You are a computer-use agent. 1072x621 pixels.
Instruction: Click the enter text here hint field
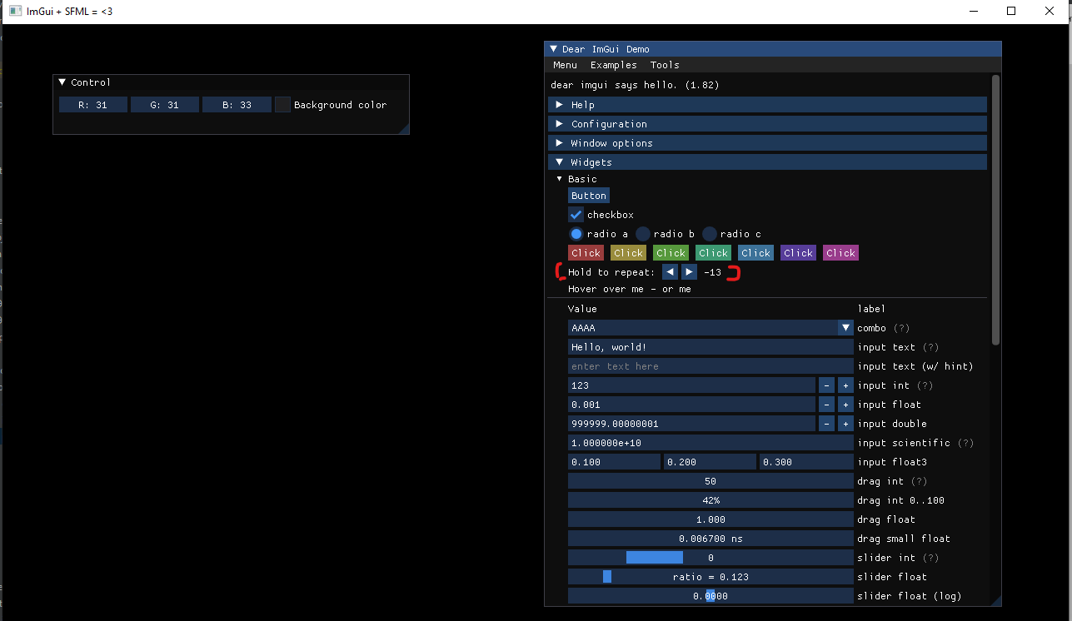[x=711, y=366]
